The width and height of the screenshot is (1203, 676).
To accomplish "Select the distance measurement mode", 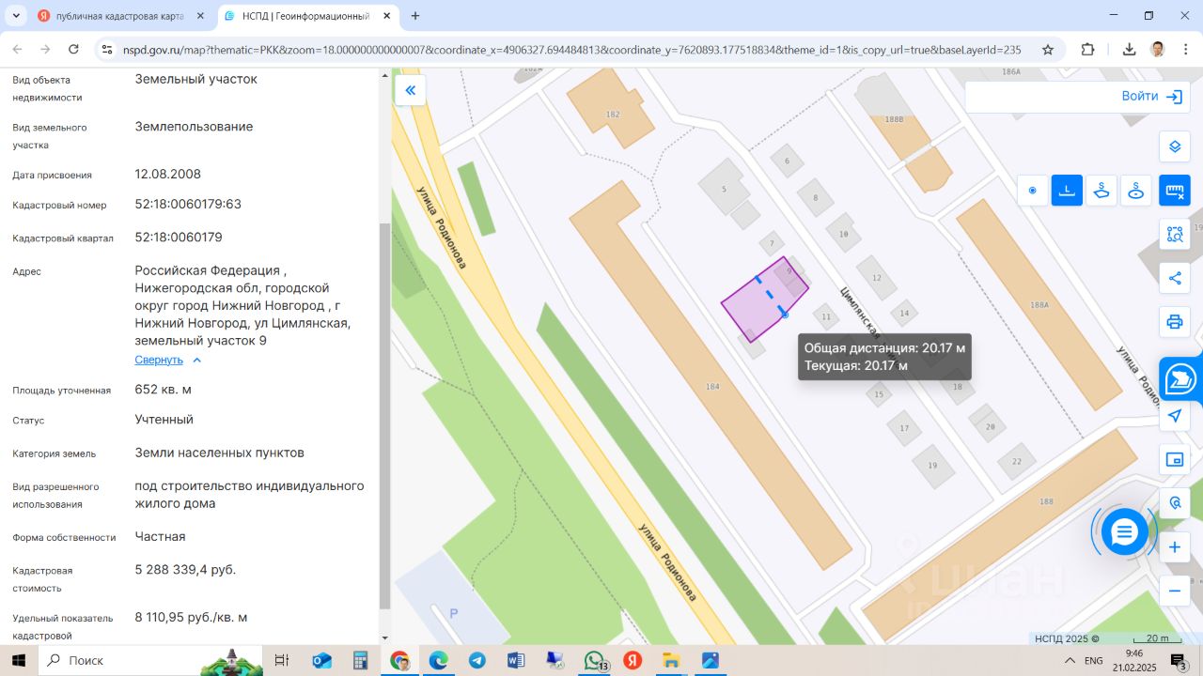I will [1067, 191].
